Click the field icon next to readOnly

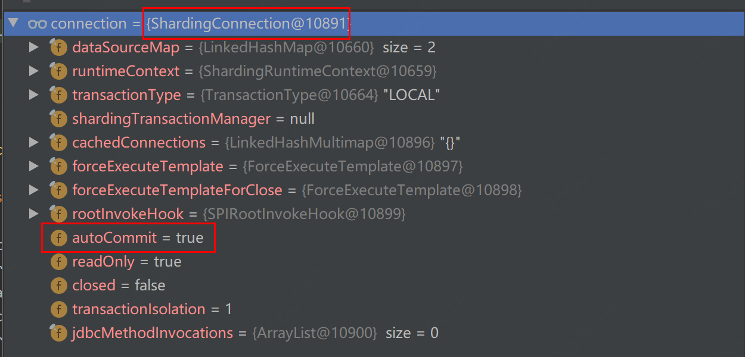(x=58, y=262)
